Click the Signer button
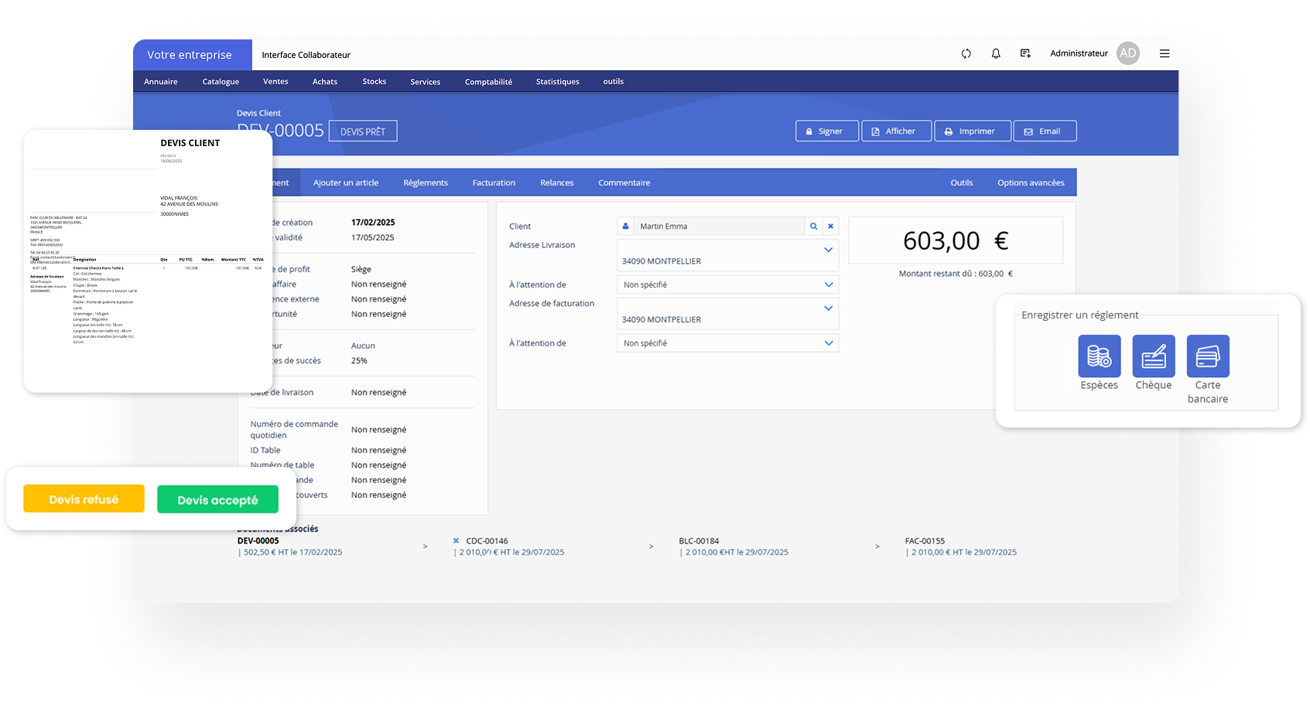Screen dimensions: 1310x719 tap(826, 131)
